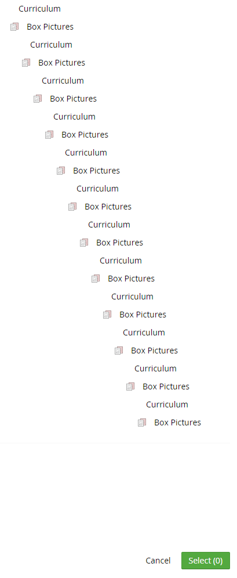Image resolution: width=237 pixels, height=578 pixels.
Task: Pick the ninth Box Pictures icon from top
Action: (x=107, y=315)
